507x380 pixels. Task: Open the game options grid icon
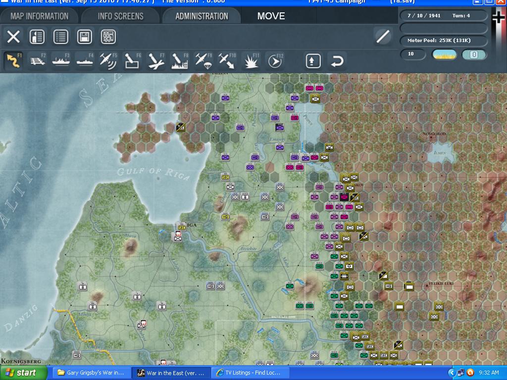pyautogui.click(x=108, y=37)
